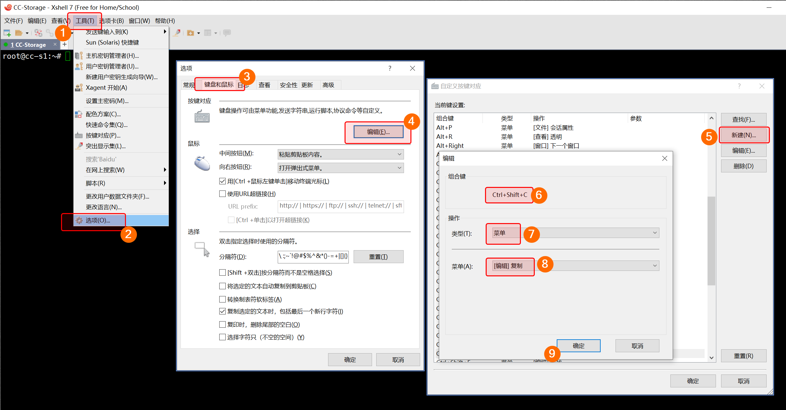Check 将选定的文本自动复制到剪贴板 option
The image size is (786, 410).
(222, 286)
